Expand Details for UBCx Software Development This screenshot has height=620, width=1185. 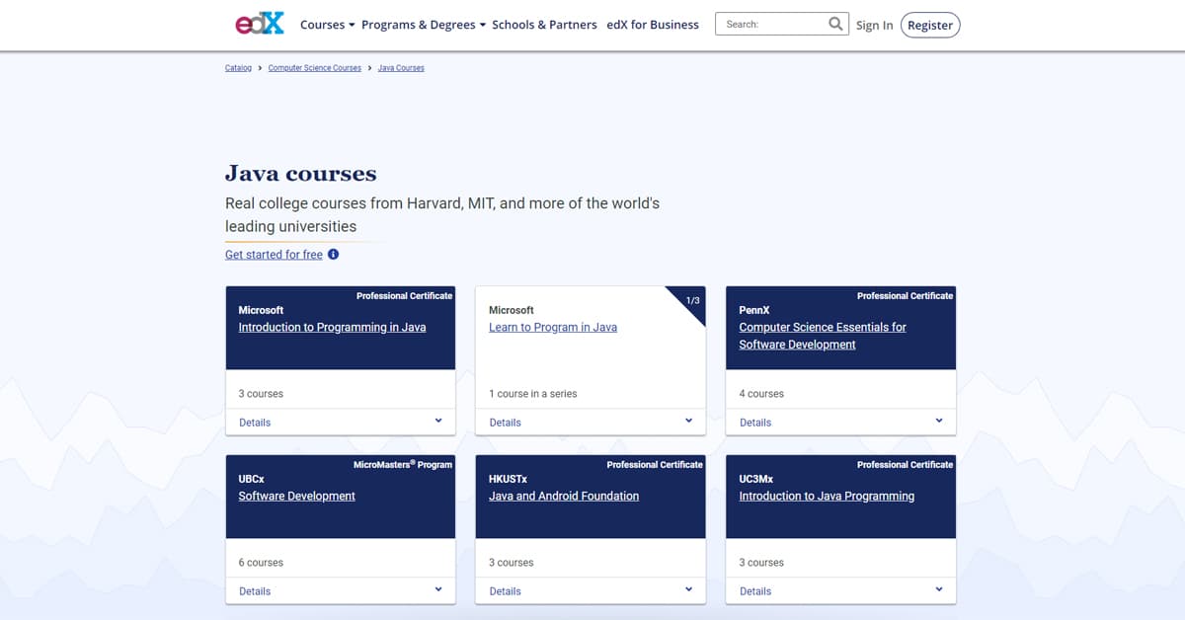click(x=340, y=590)
